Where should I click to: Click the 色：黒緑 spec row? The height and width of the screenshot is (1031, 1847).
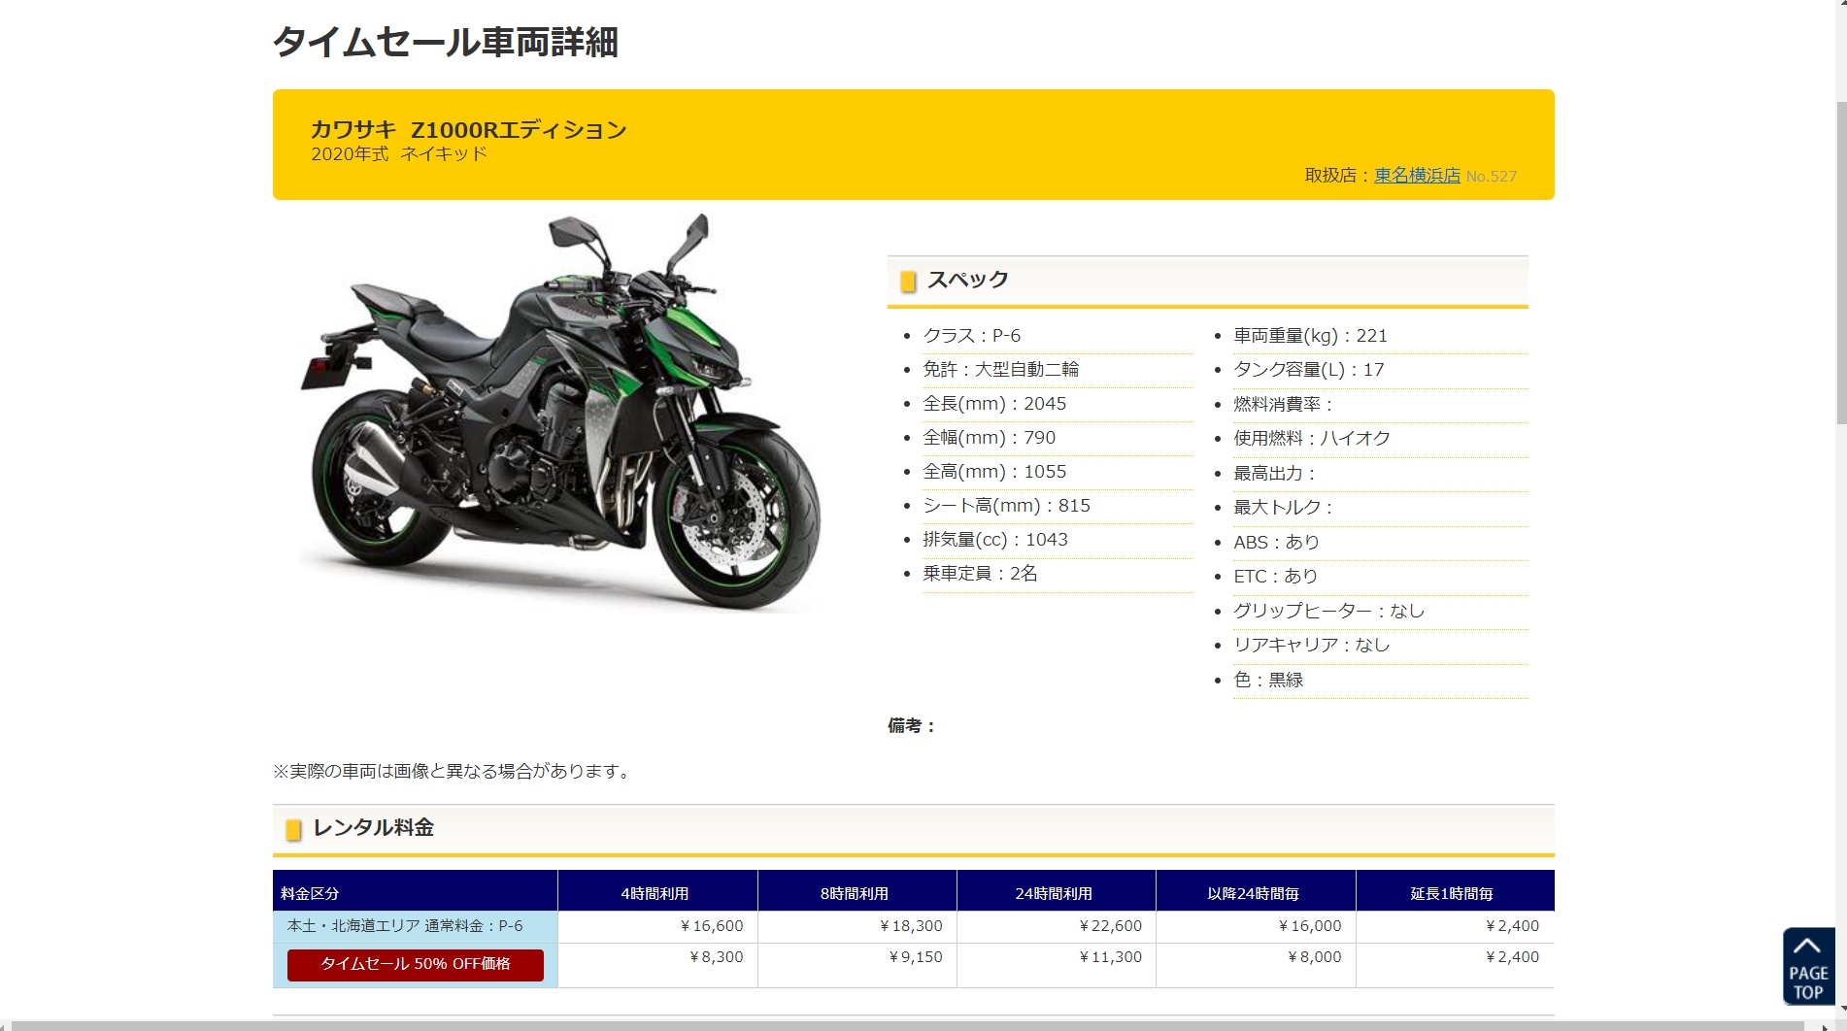(x=1380, y=681)
